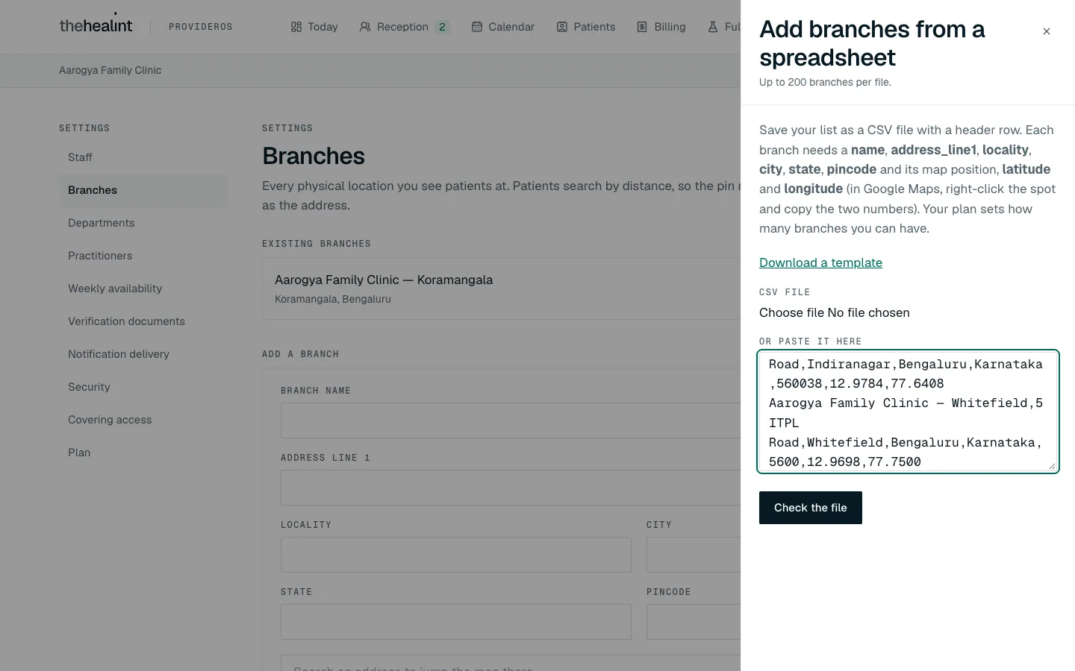Click the City input field

[694, 555]
